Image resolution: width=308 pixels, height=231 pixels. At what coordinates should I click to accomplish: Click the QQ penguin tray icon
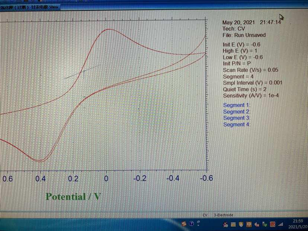coord(225,224)
